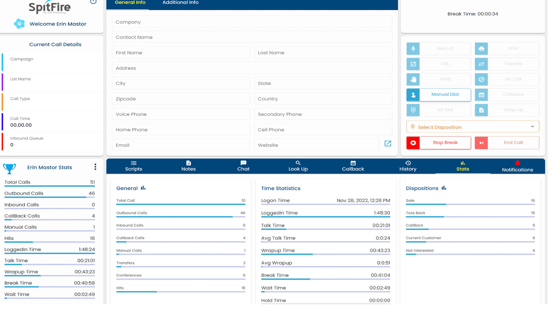The height and width of the screenshot is (314, 551).
Task: Click the trophy icon in stats panel
Action: (9, 168)
